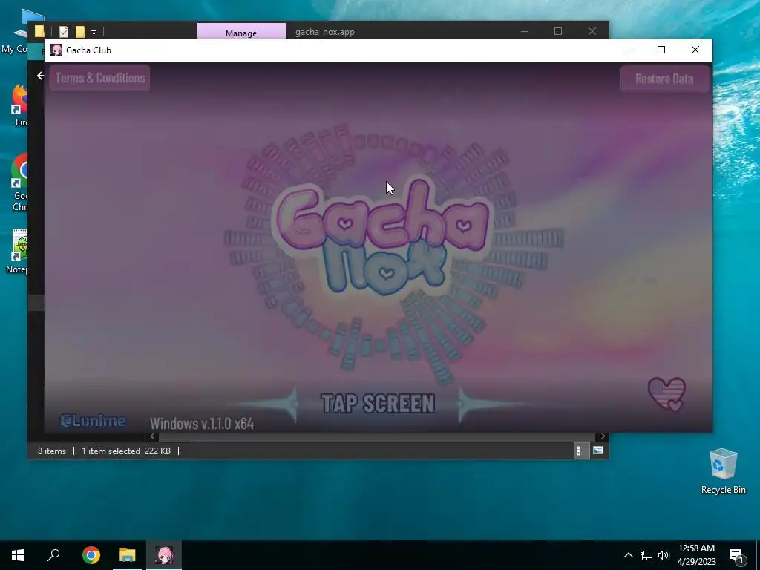The image size is (760, 570).
Task: Open Chrome from the taskbar
Action: pos(91,555)
